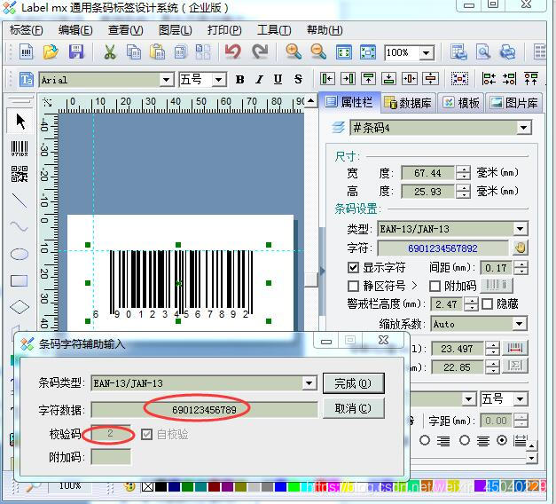Increase 间距 value with up stepper

tap(521, 264)
